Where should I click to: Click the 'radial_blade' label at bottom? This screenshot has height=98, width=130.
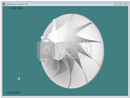point(14,93)
